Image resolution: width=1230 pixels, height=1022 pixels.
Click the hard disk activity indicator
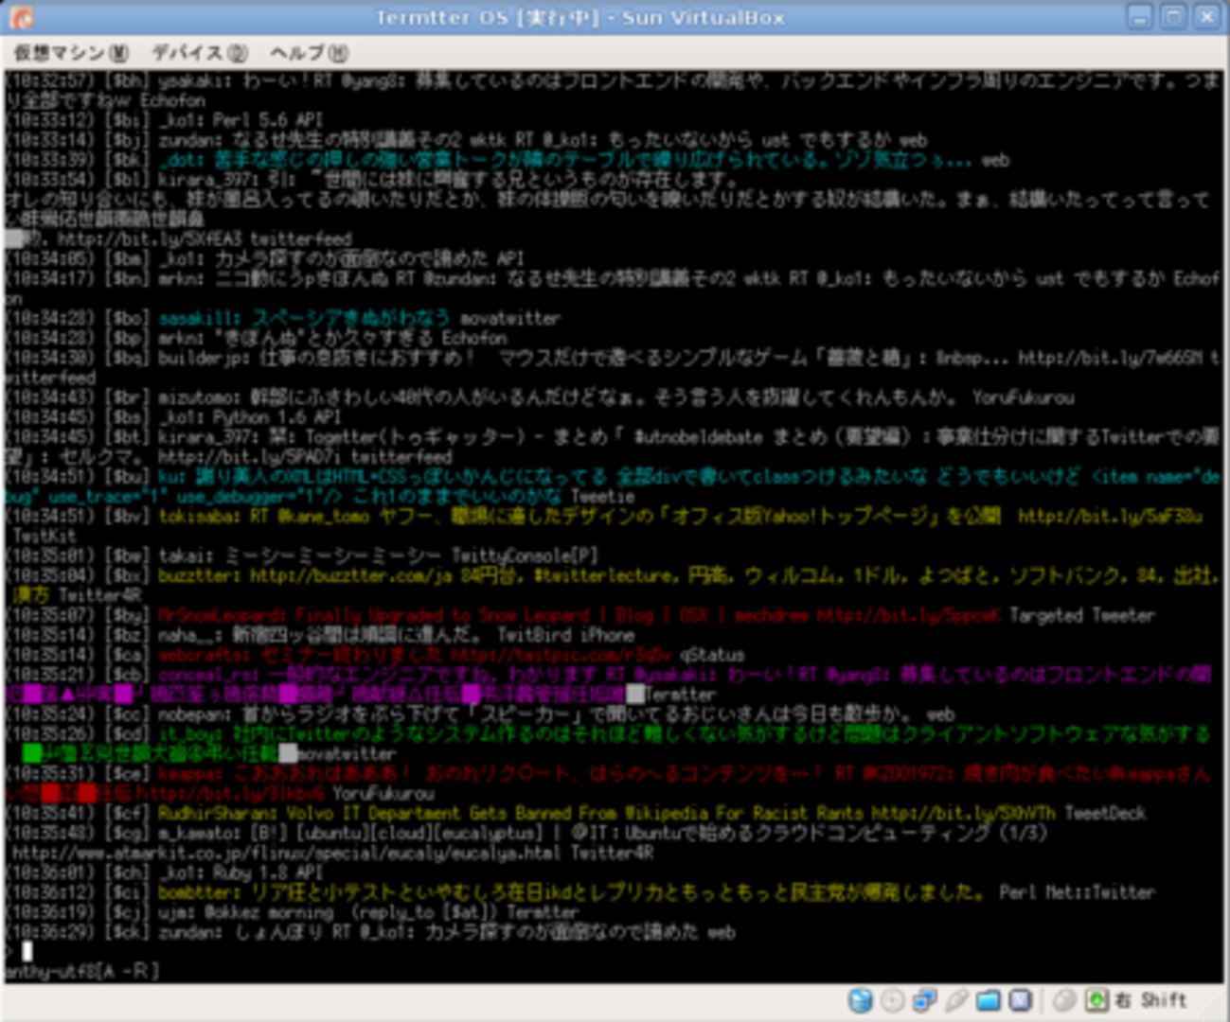click(860, 1000)
